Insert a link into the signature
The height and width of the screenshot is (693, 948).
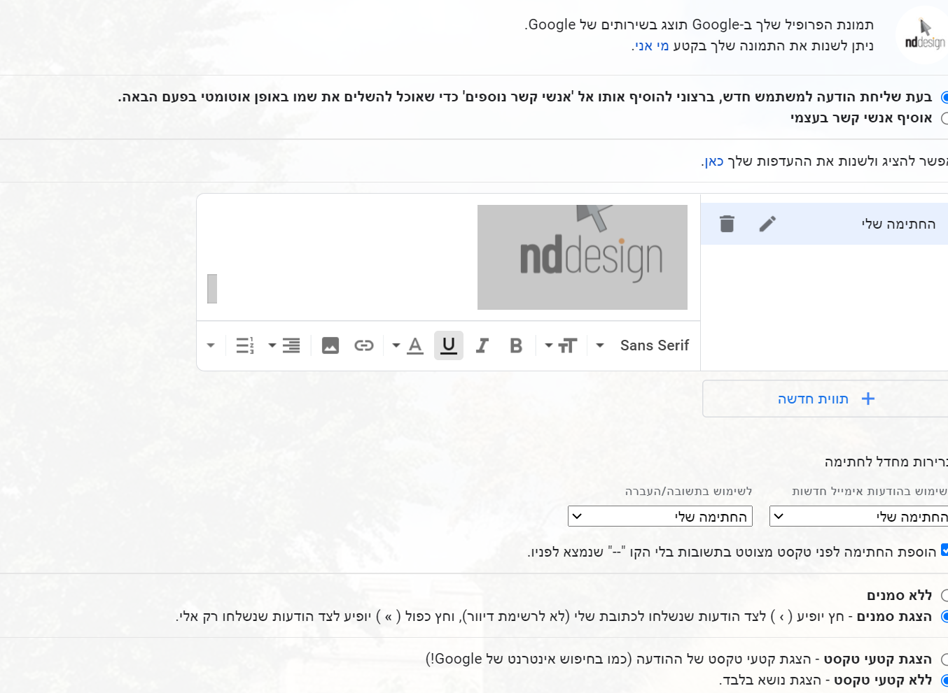pos(364,345)
